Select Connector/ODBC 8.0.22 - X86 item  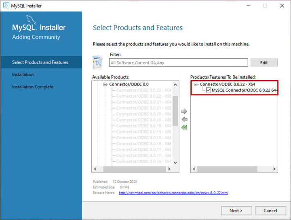[x=144, y=96]
